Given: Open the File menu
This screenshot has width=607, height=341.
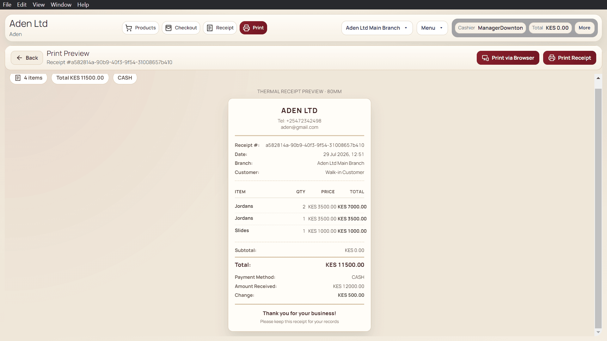Looking at the screenshot, I should point(7,5).
